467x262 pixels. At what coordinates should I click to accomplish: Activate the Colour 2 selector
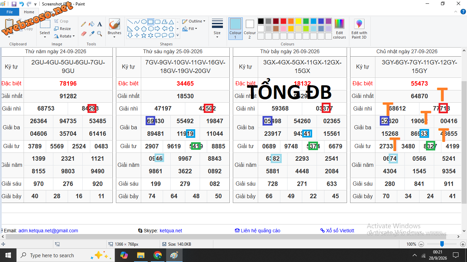(250, 29)
